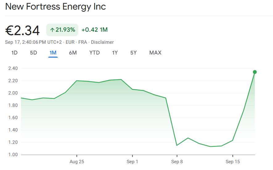Click the Aug 25 date axis label
Viewport: 273px width, 170px height.
tap(77, 162)
